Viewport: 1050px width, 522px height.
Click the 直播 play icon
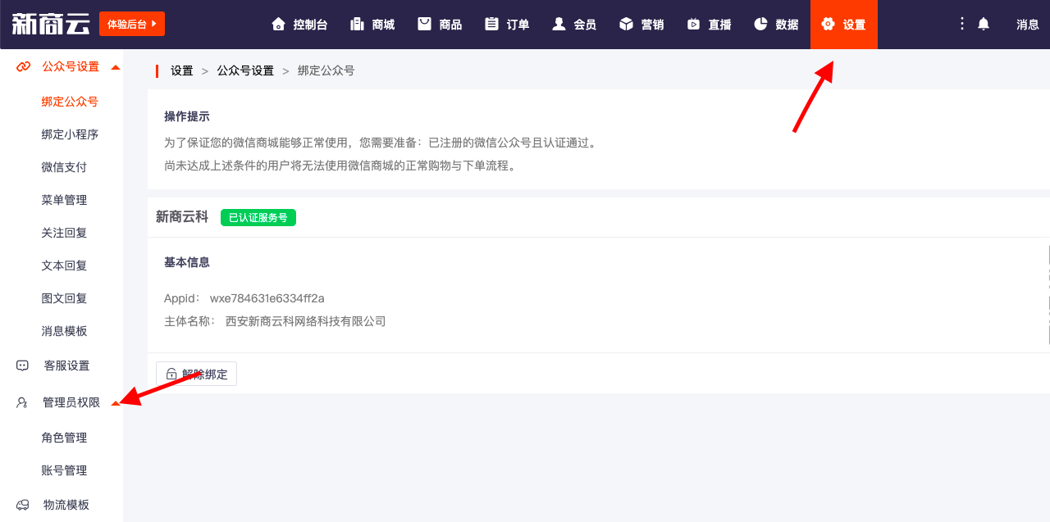tap(693, 24)
